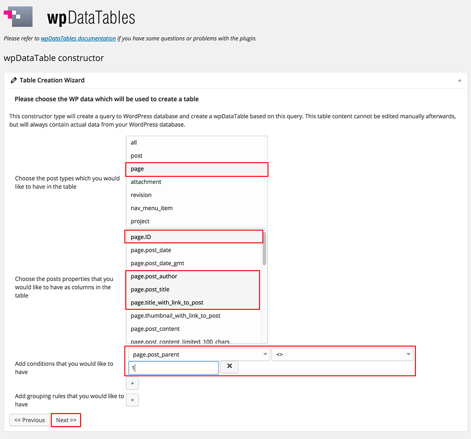Screen dimensions: 471x439
Task: Remove the condition with the X button
Action: pos(229,367)
